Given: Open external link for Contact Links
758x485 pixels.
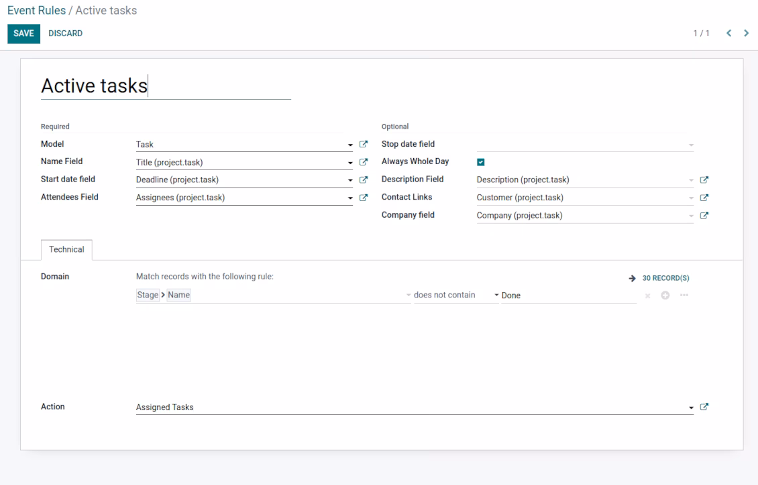Looking at the screenshot, I should (704, 198).
